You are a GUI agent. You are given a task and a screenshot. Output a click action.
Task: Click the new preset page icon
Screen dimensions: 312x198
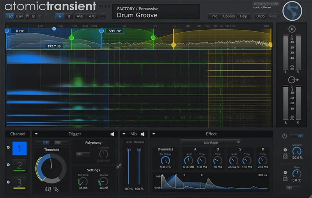pos(28,16)
